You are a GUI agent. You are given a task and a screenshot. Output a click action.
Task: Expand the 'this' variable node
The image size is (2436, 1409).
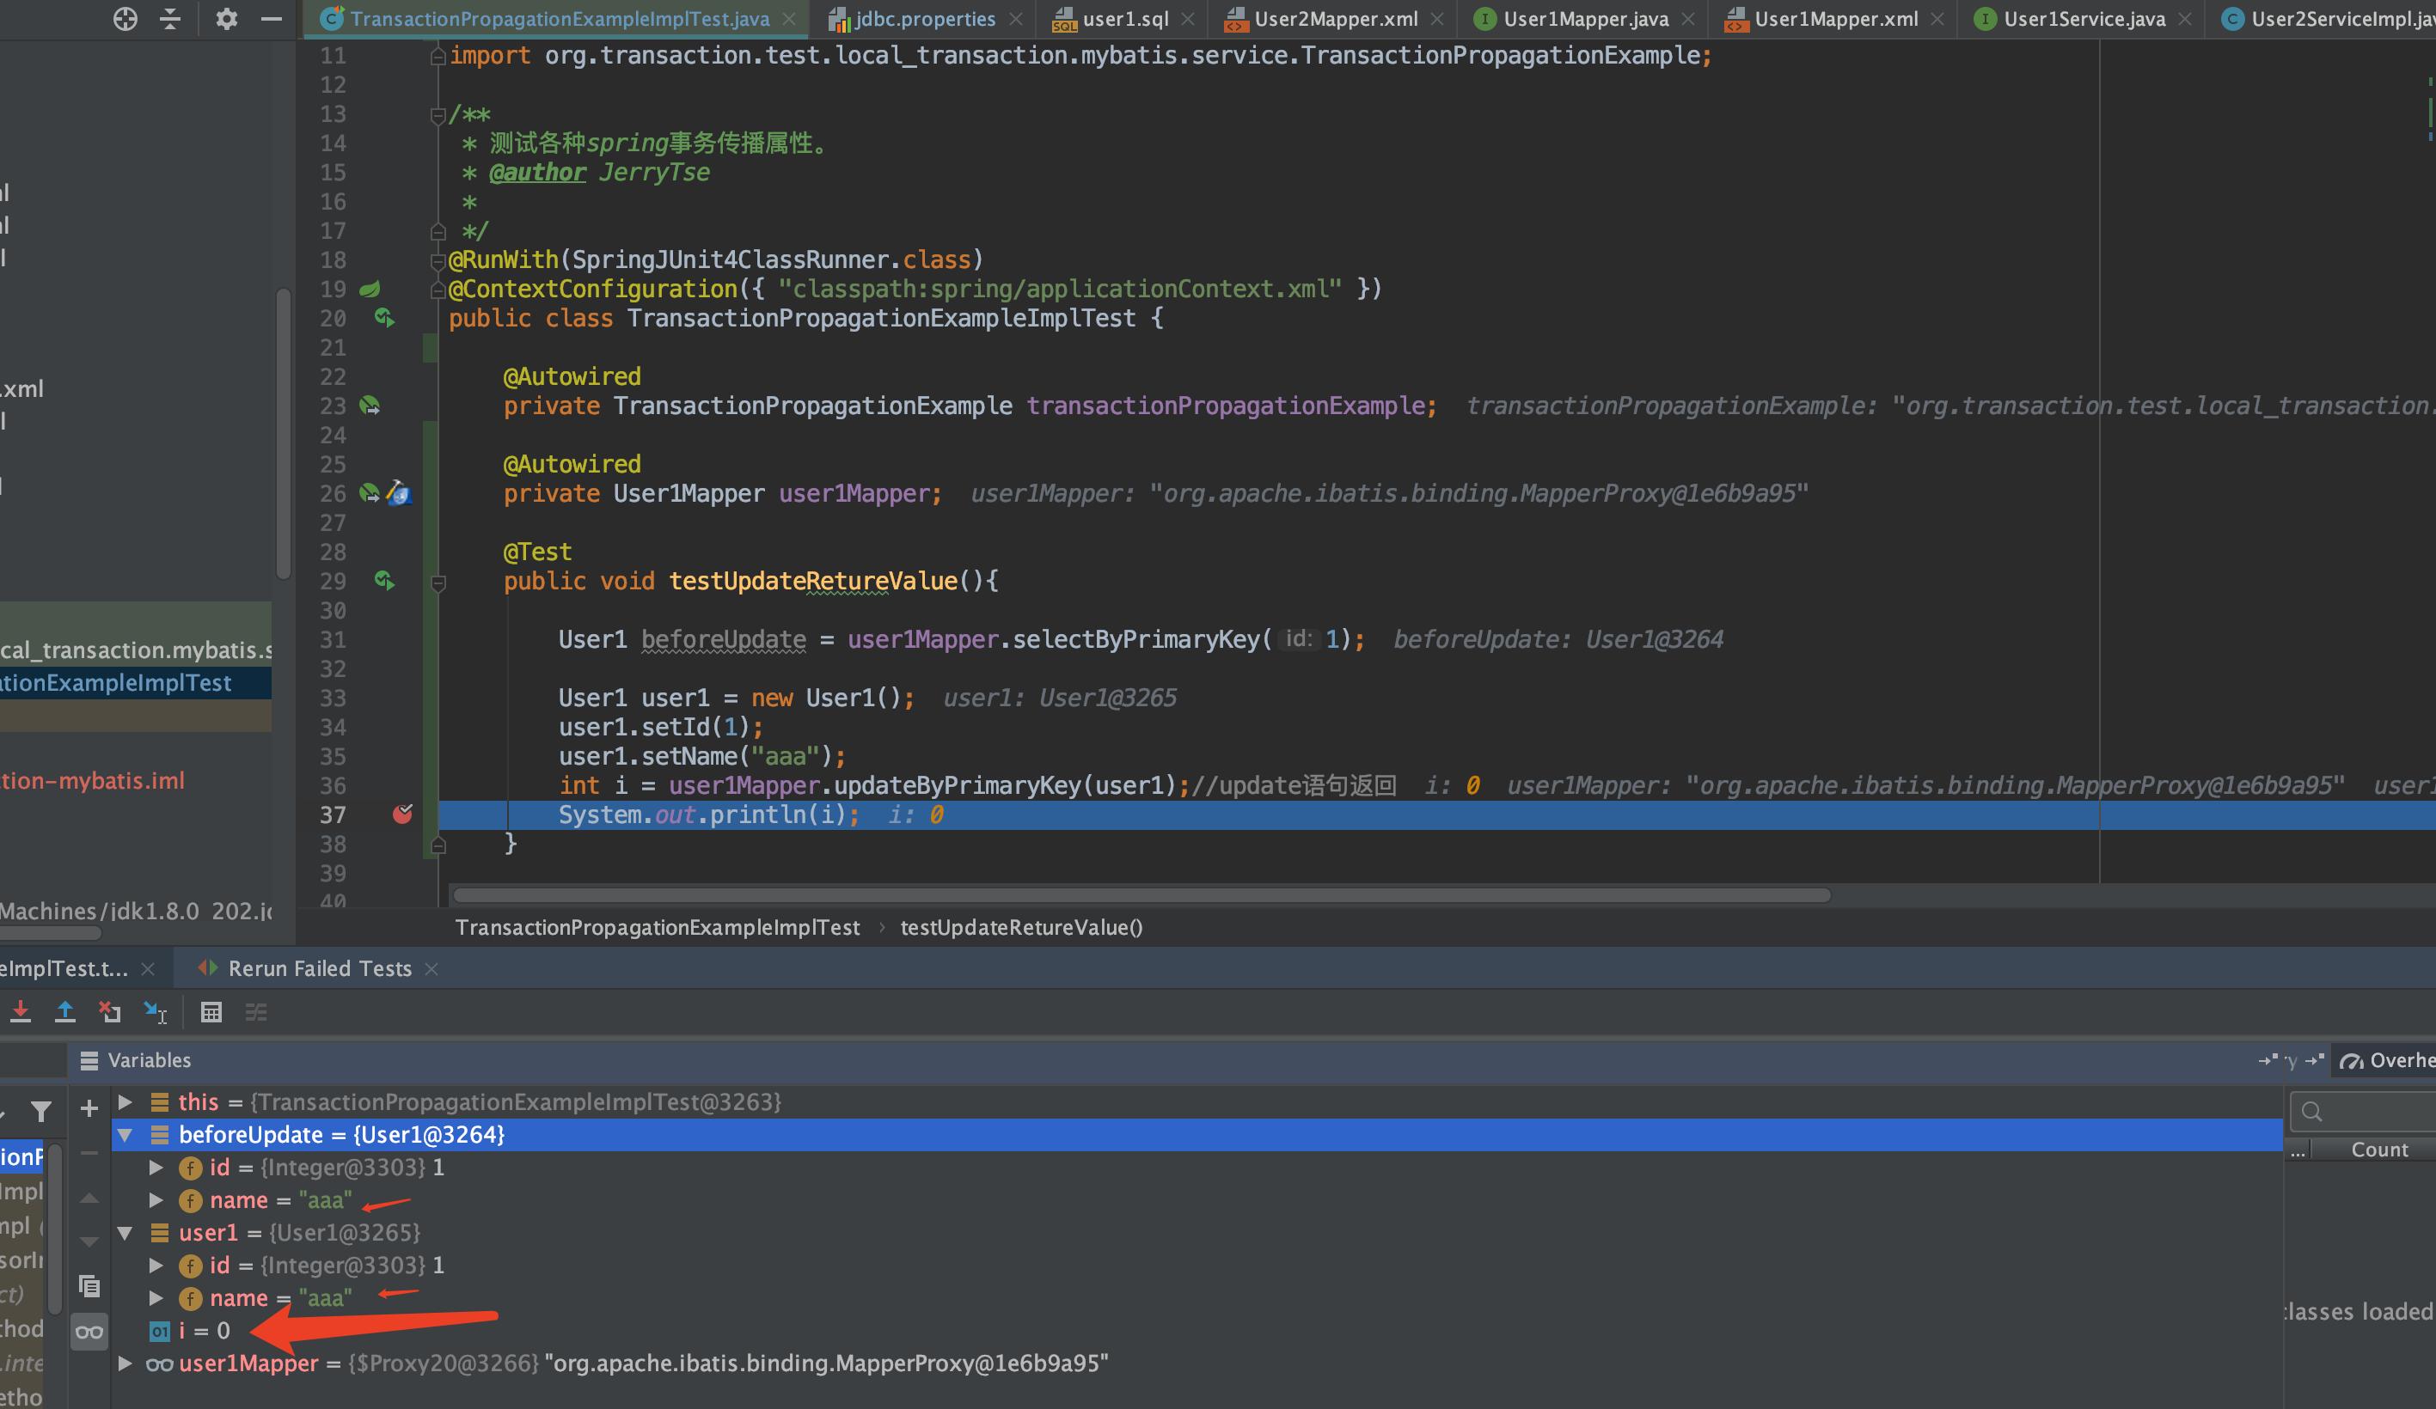point(125,1101)
